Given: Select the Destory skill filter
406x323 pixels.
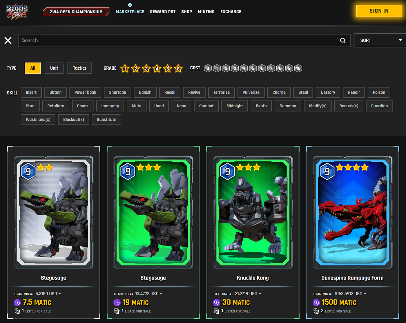Looking at the screenshot, I should click(x=328, y=92).
